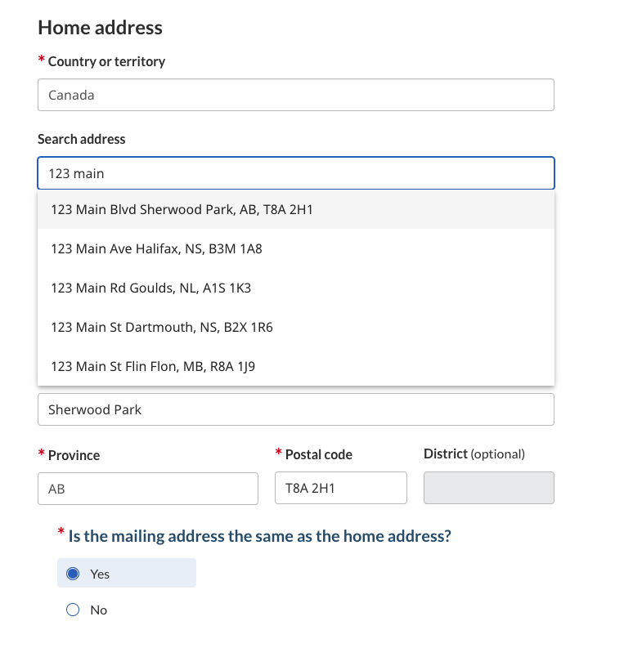The width and height of the screenshot is (642, 648).
Task: Select the Yes radio button
Action: [73, 574]
